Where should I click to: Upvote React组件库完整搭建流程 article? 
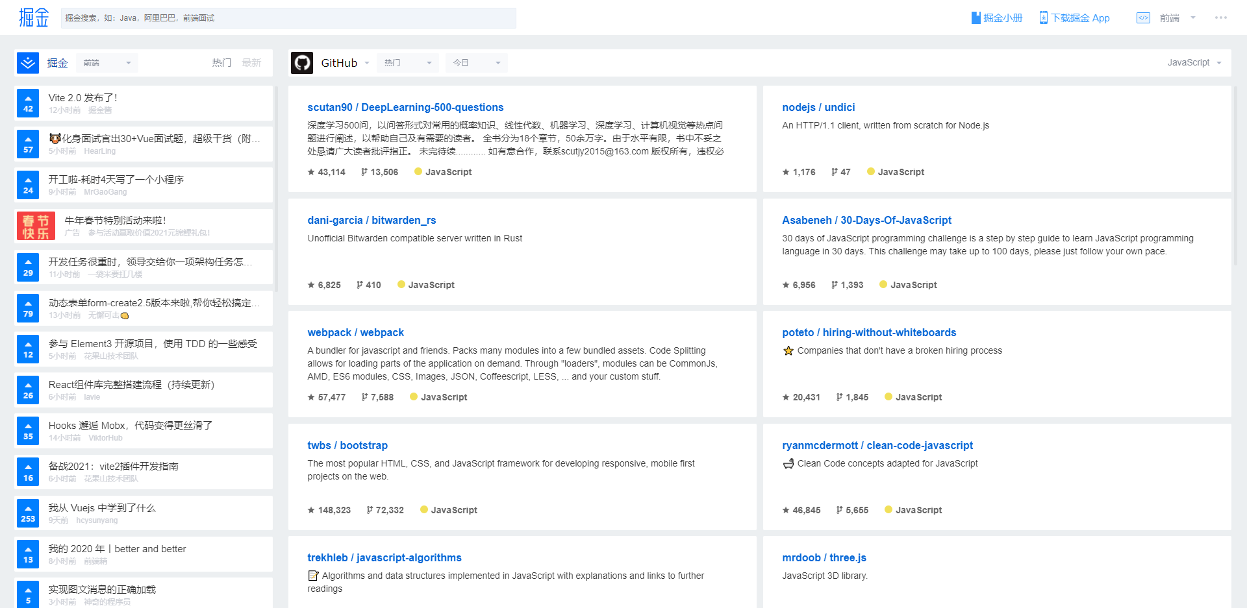click(28, 390)
